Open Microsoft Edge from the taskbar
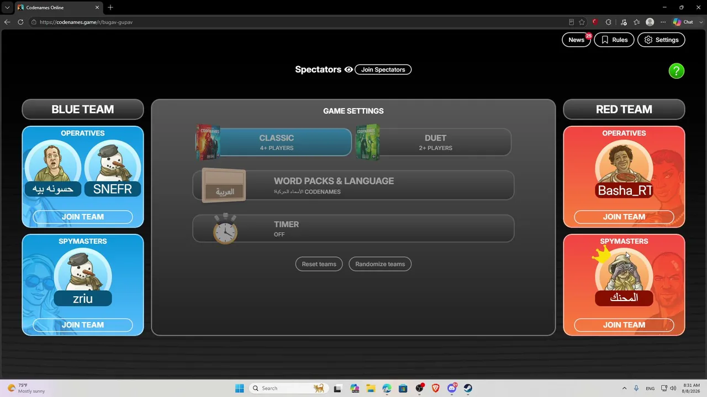The image size is (707, 397). click(387, 388)
